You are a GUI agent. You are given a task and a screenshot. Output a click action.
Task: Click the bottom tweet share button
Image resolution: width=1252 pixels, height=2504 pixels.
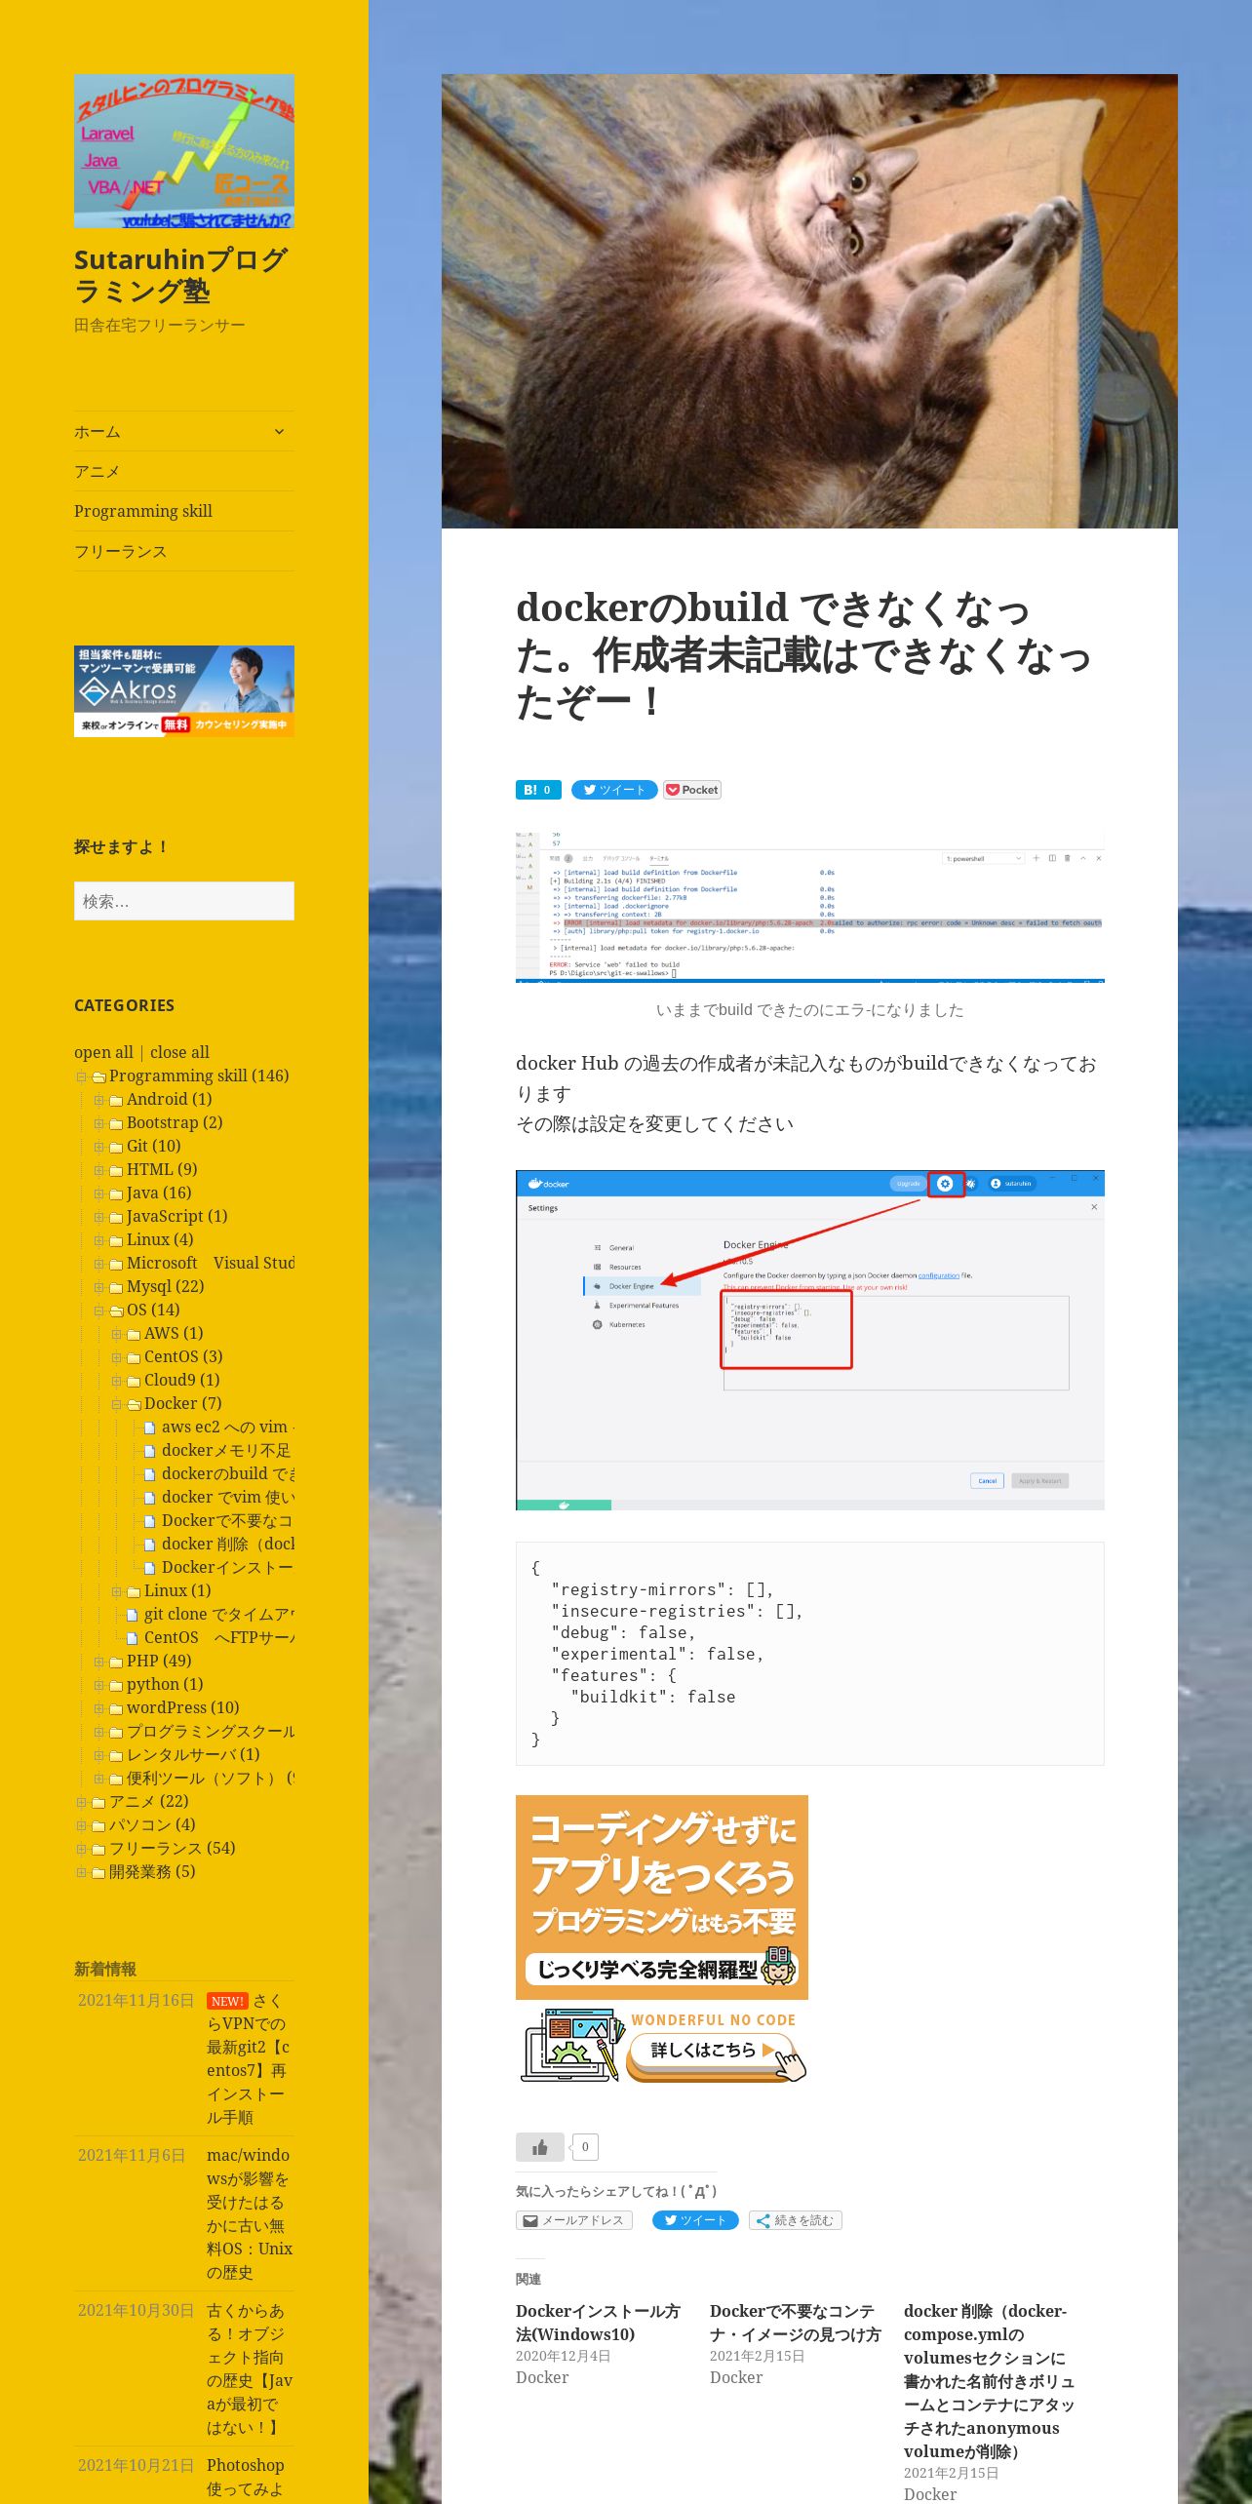pyautogui.click(x=695, y=2220)
